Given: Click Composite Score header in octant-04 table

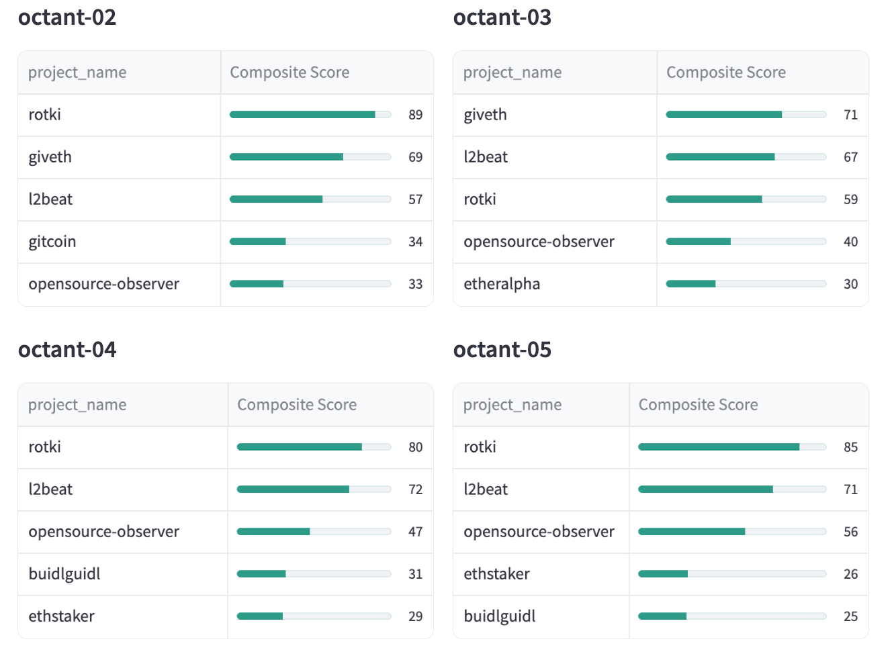Looking at the screenshot, I should pyautogui.click(x=297, y=405).
